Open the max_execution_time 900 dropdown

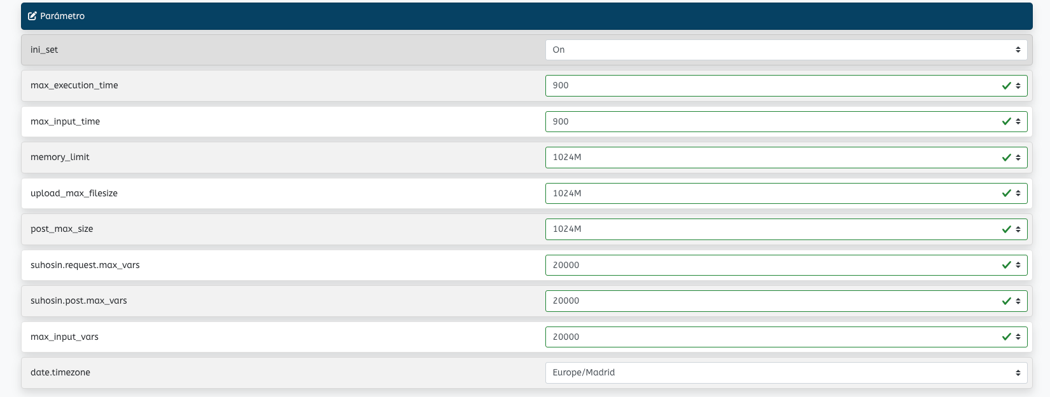pyautogui.click(x=786, y=86)
